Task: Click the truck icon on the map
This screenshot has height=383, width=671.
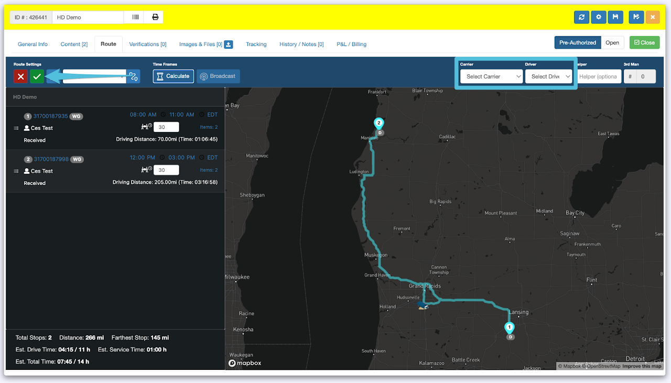Action: coord(423,305)
